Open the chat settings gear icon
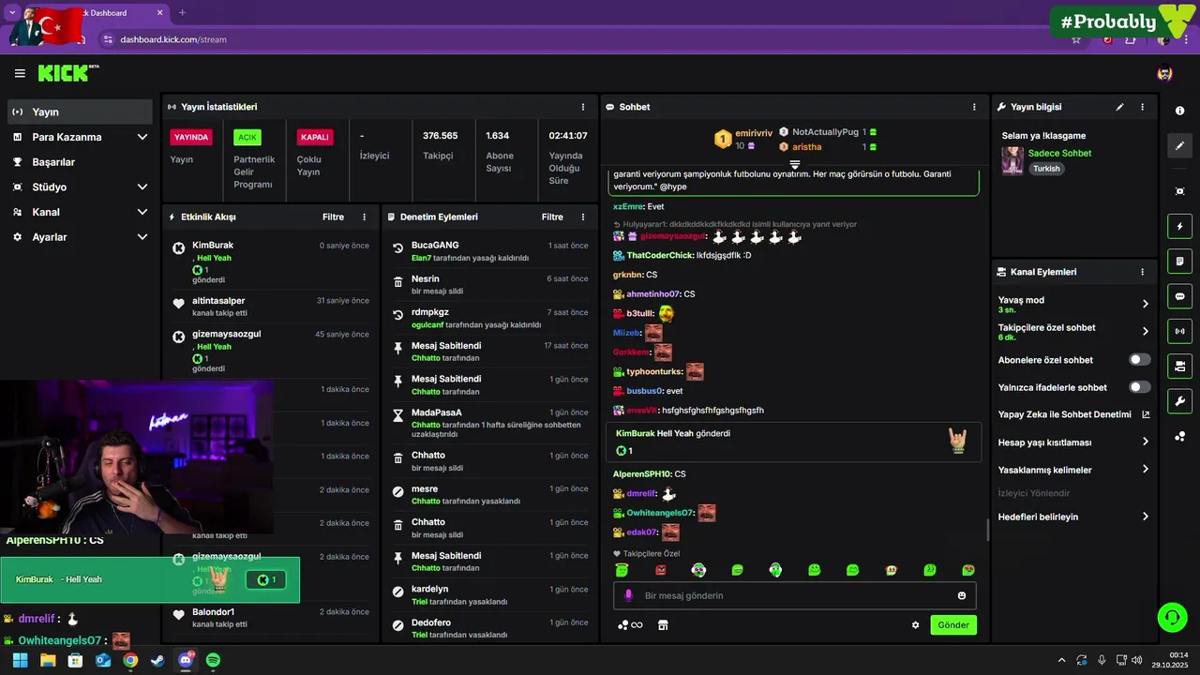 tap(916, 625)
